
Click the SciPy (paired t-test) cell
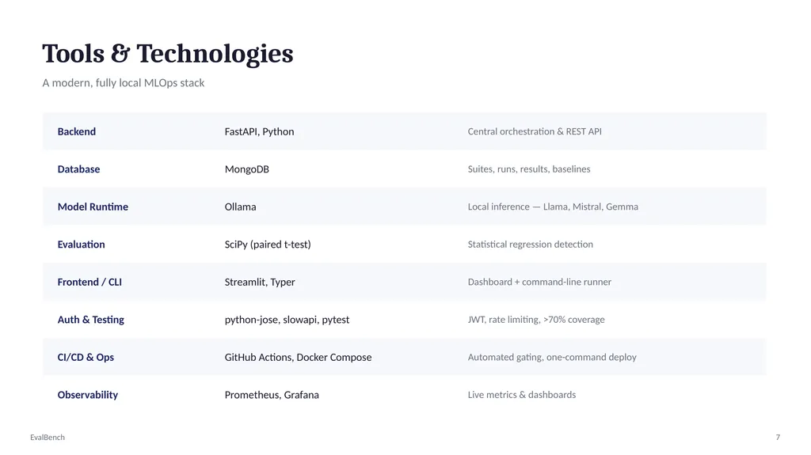click(x=268, y=244)
